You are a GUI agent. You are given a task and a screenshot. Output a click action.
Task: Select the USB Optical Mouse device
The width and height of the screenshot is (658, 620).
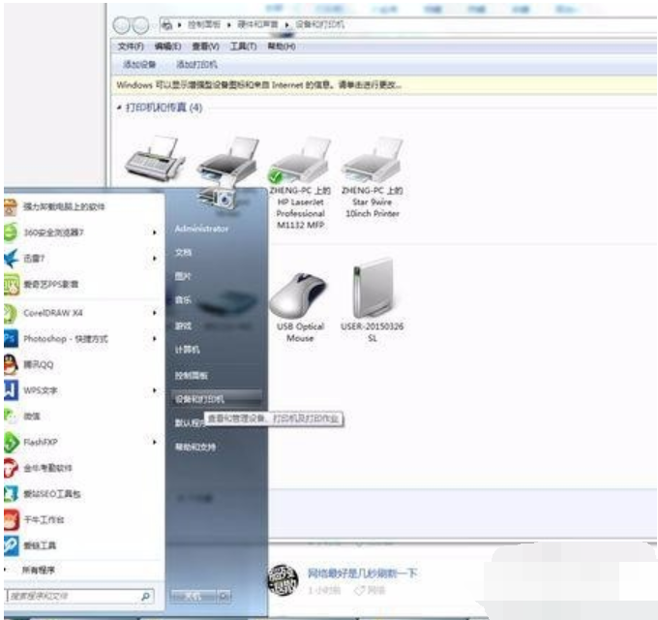[300, 294]
